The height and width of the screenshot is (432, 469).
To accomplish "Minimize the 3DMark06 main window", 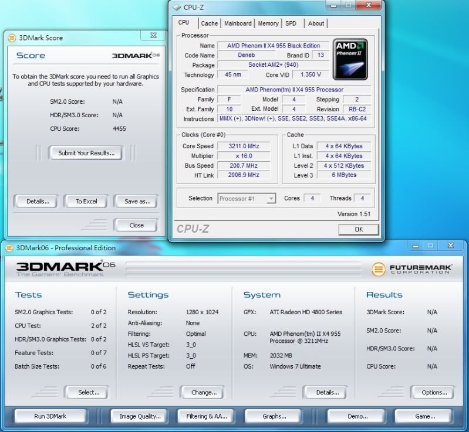I will pos(416,246).
